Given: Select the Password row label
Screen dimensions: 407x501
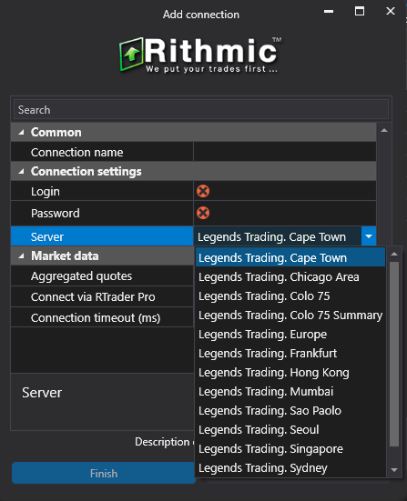Looking at the screenshot, I should 56,213.
